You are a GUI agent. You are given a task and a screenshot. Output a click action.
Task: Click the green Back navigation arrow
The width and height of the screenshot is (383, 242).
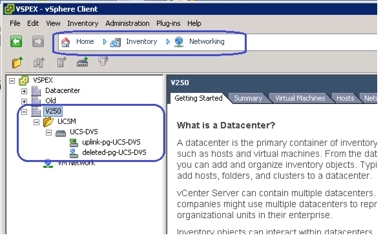[x=16, y=41]
